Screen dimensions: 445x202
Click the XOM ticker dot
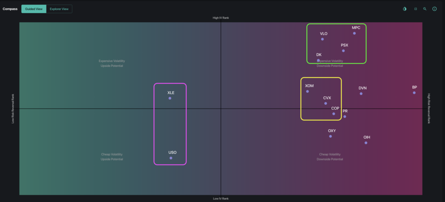coord(307,91)
